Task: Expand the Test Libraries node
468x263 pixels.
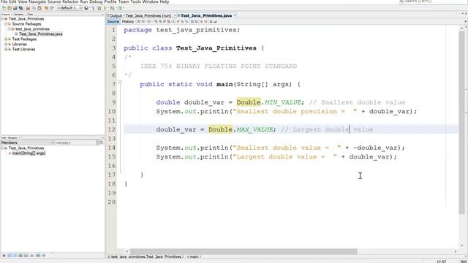Action: tap(6, 49)
